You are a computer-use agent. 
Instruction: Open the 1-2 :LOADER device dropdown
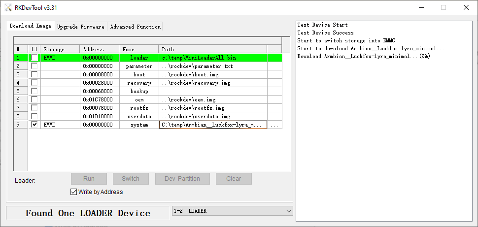288,211
